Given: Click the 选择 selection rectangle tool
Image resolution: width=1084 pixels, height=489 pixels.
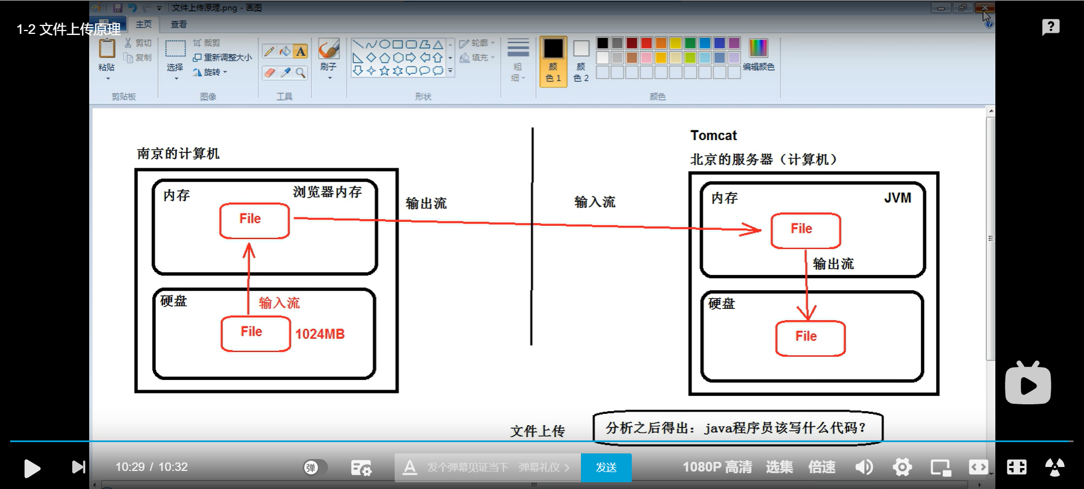Looking at the screenshot, I should [175, 49].
